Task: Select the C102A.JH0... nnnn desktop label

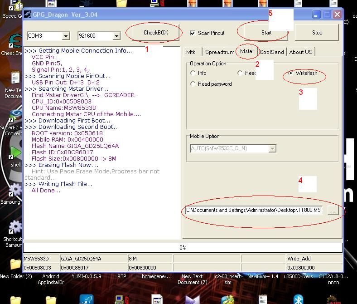Action: click(333, 279)
